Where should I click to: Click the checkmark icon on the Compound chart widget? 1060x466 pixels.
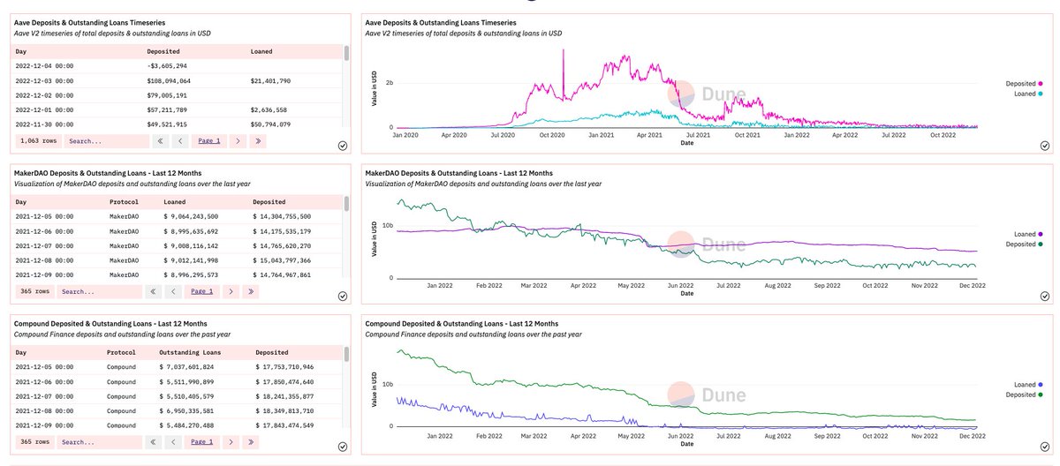click(1045, 447)
